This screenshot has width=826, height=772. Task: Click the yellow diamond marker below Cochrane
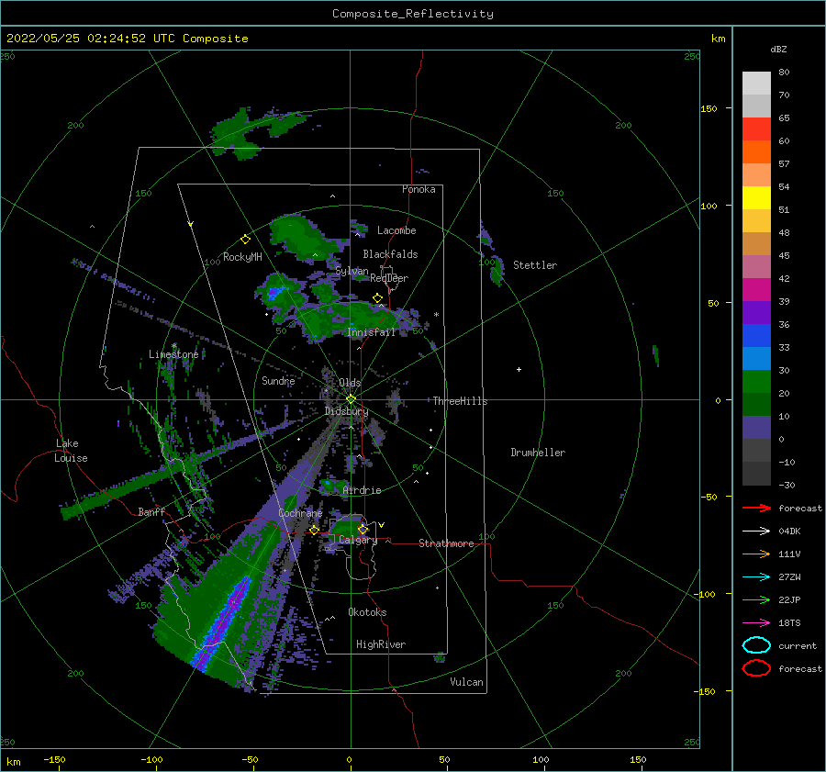[x=314, y=531]
